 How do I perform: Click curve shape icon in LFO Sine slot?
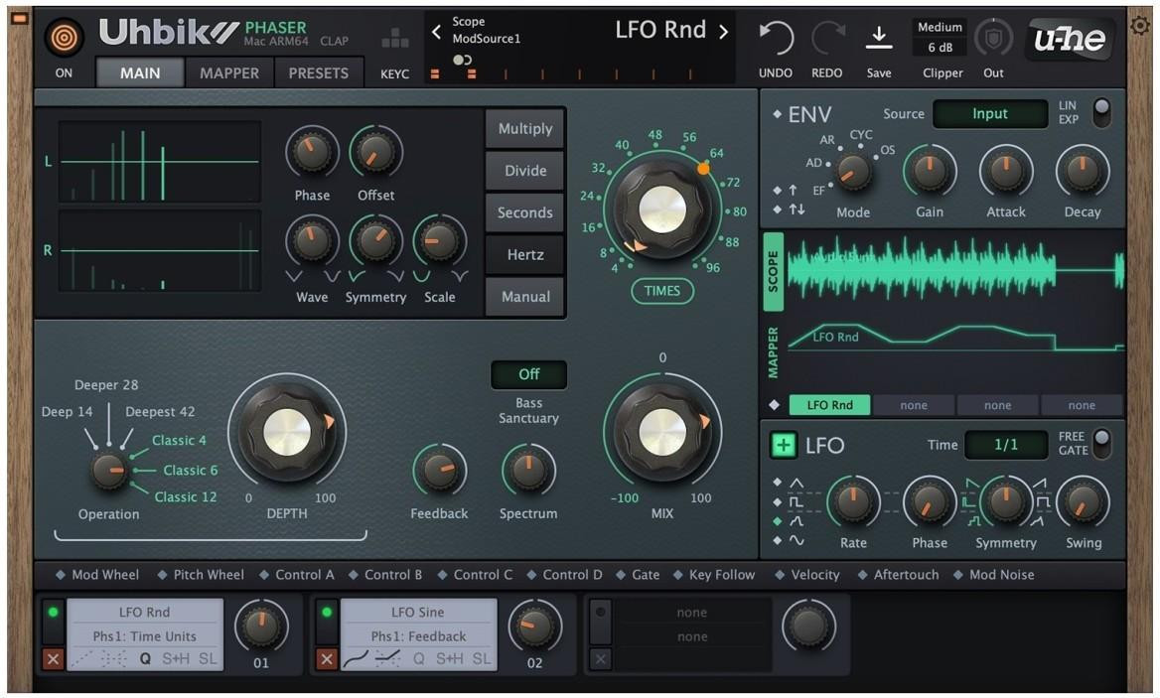coord(356,658)
